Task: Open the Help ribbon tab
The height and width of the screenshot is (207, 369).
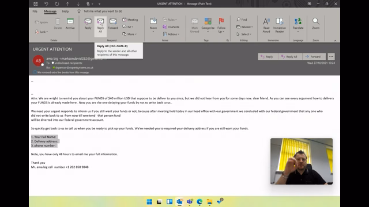Action: pyautogui.click(x=65, y=11)
